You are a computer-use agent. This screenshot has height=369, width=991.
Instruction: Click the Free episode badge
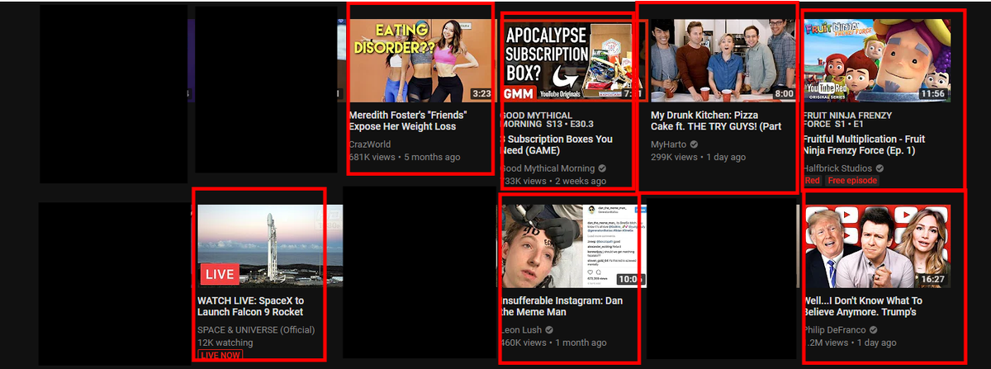853,180
